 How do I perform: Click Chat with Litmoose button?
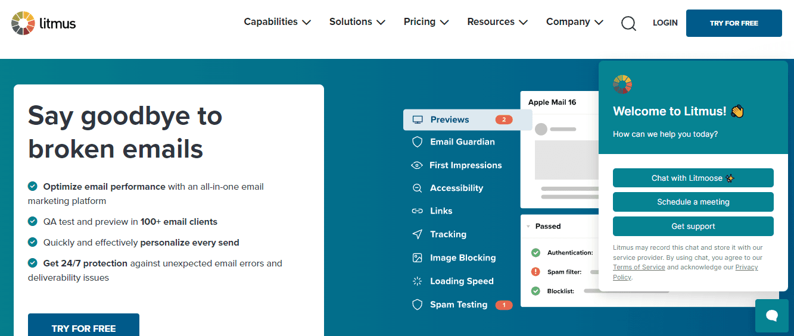coord(693,178)
